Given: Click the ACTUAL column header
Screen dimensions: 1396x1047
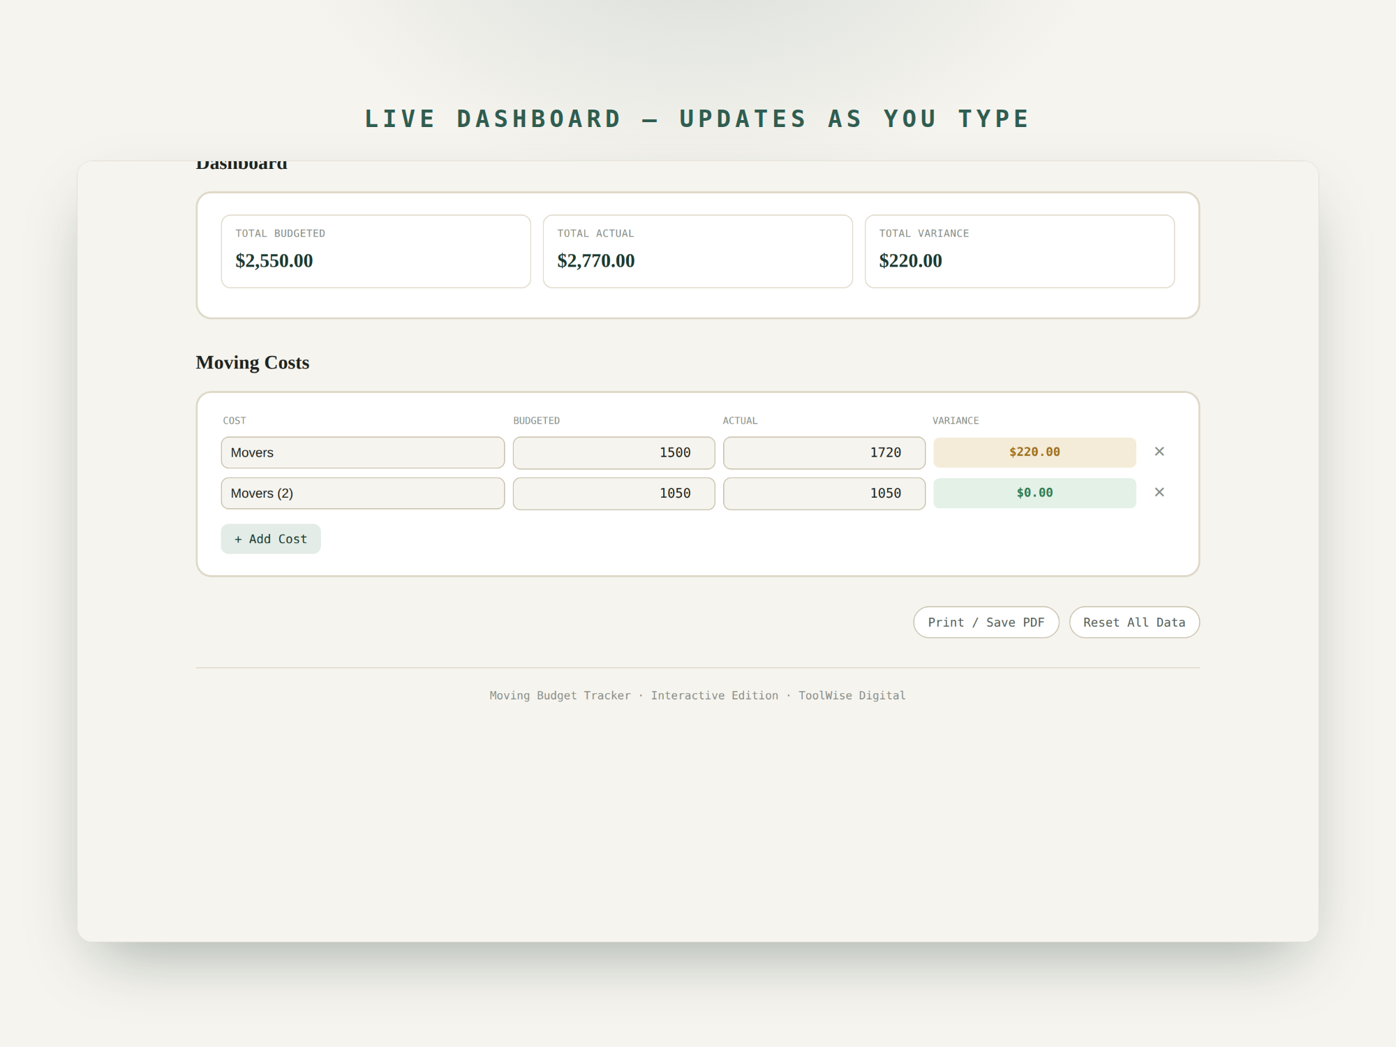Looking at the screenshot, I should tap(740, 420).
